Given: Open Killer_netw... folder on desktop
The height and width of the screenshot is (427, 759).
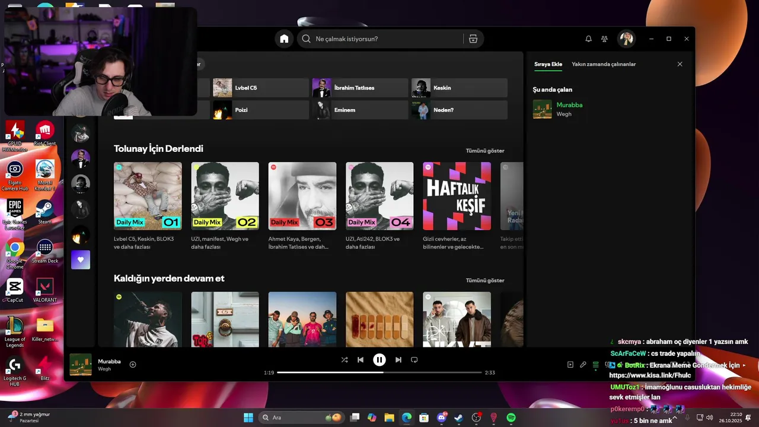Looking at the screenshot, I should tap(45, 330).
